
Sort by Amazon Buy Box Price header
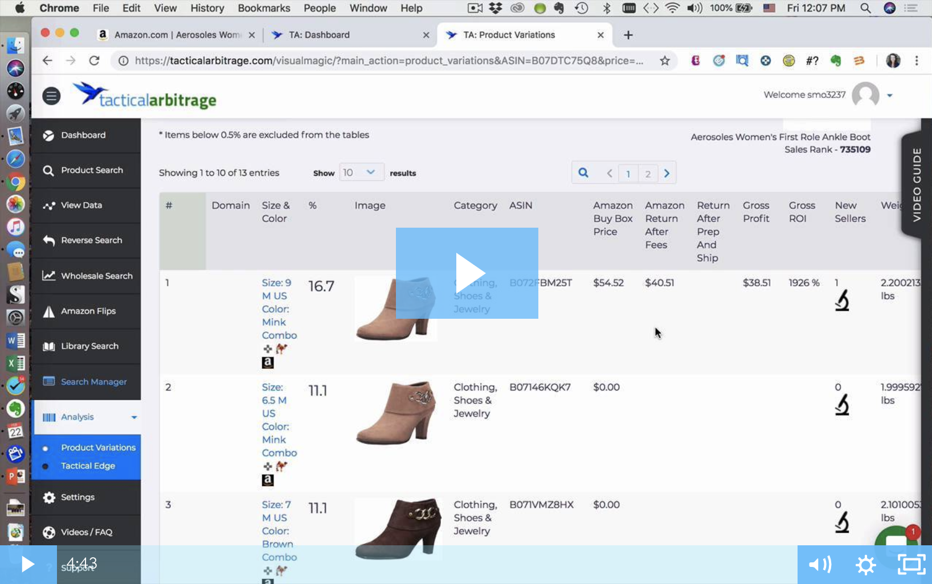pyautogui.click(x=612, y=219)
